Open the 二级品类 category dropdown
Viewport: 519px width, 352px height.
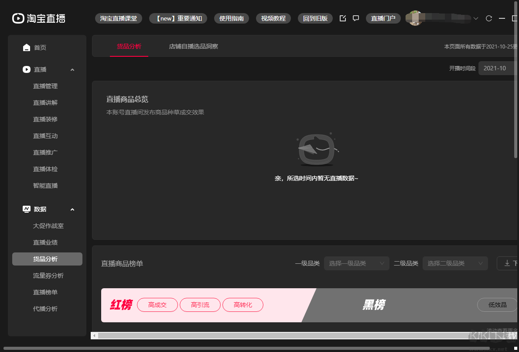coord(455,263)
